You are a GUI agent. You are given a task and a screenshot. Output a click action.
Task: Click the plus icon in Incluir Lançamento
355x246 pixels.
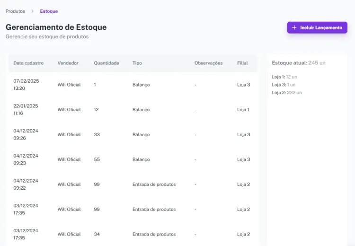(294, 28)
